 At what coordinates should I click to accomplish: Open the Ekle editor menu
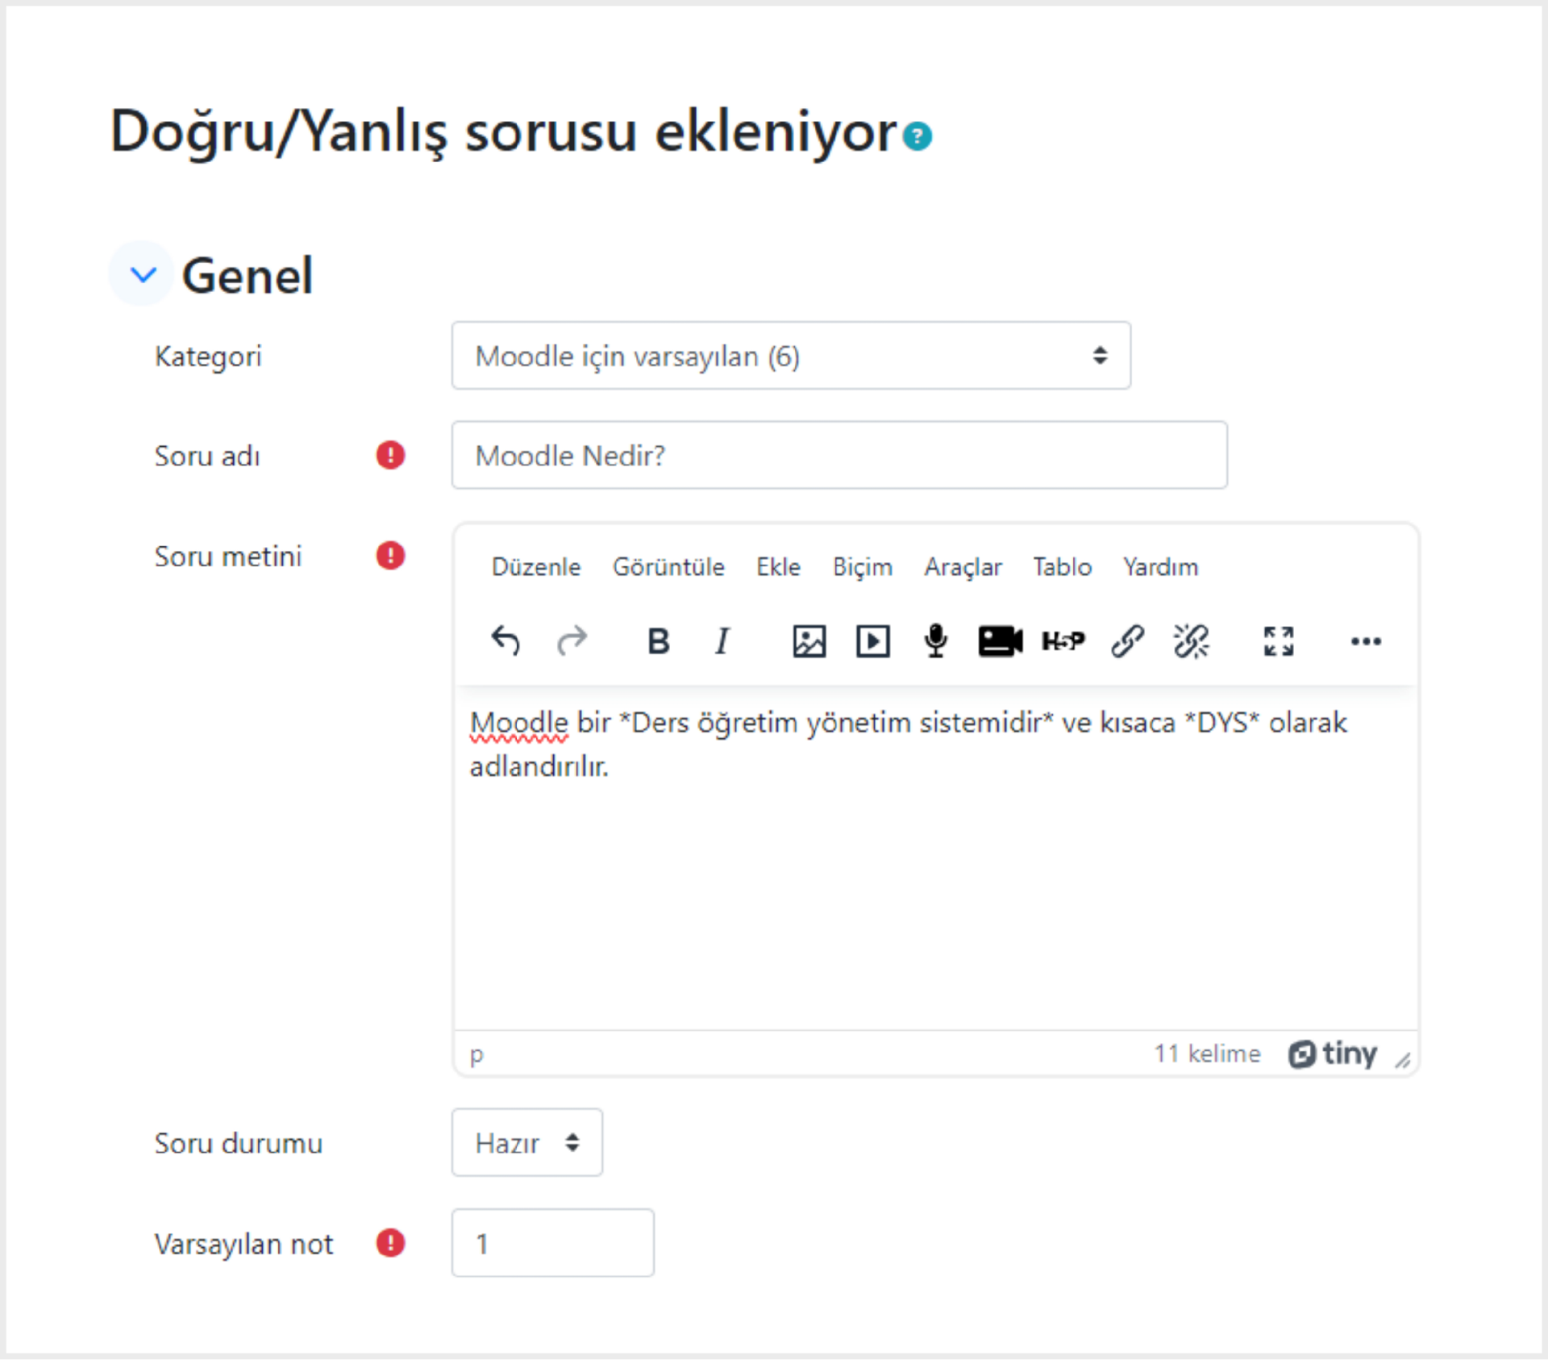(x=778, y=567)
